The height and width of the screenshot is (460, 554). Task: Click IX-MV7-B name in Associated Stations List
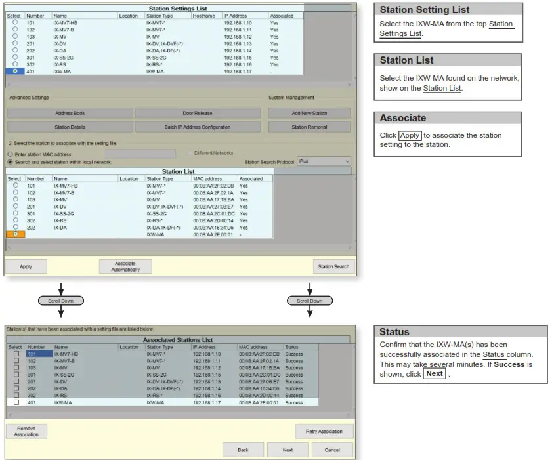(x=64, y=361)
